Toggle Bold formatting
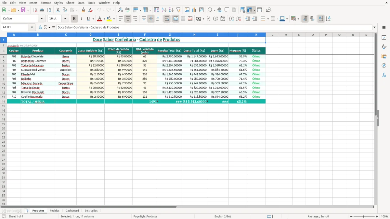The width and height of the screenshot is (390, 219). coord(74,19)
